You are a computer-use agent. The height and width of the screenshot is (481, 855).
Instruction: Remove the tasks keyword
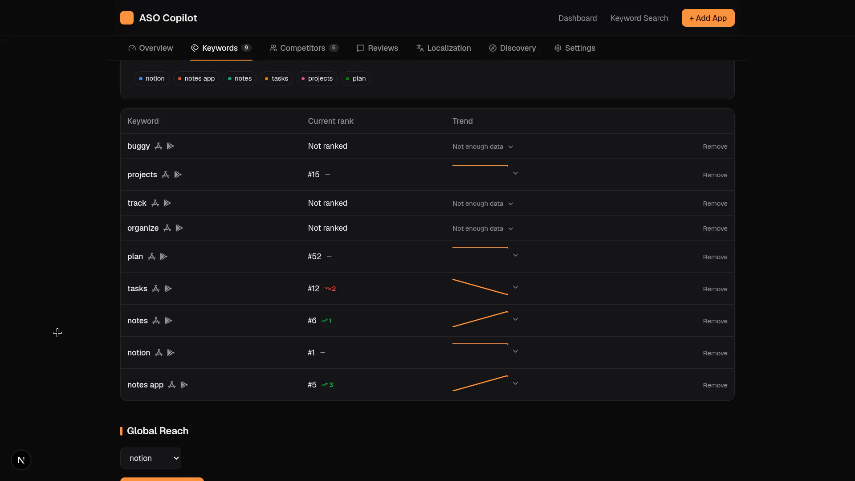715,289
